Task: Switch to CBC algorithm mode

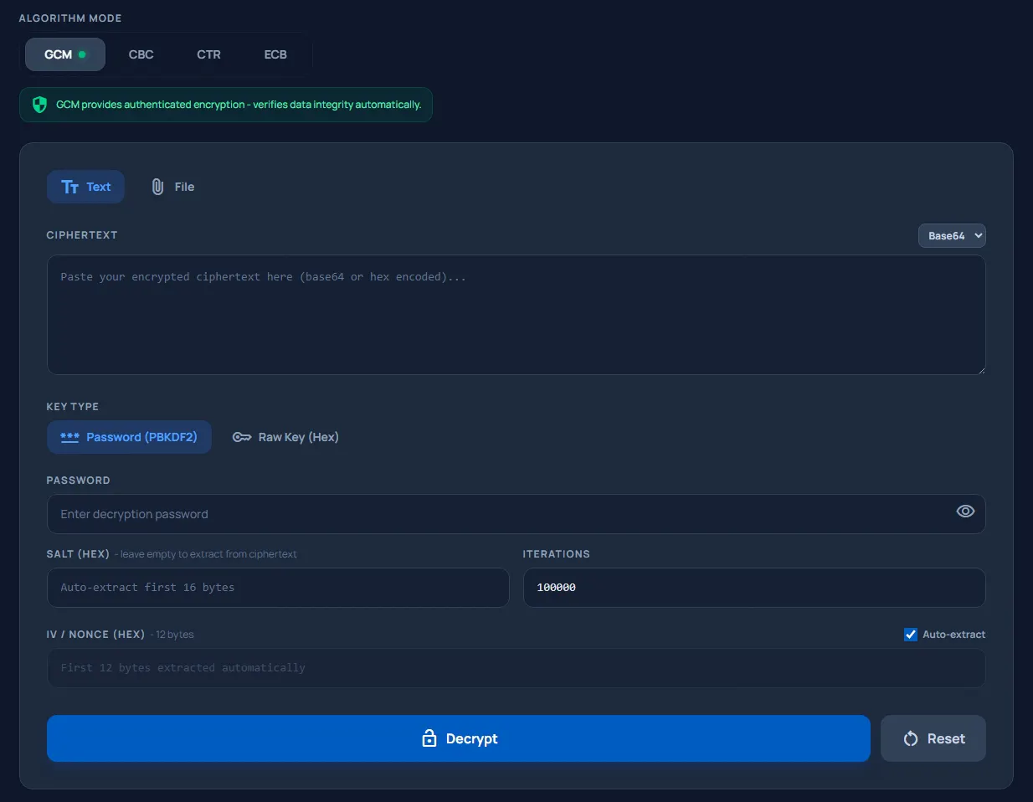Action: pyautogui.click(x=141, y=54)
